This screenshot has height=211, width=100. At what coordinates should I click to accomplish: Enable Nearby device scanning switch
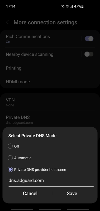tap(89, 54)
